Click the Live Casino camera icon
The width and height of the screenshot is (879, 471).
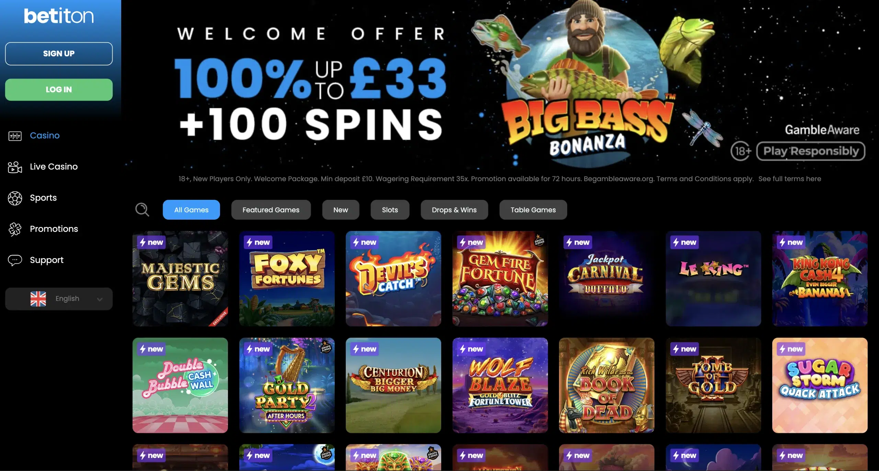coord(15,167)
